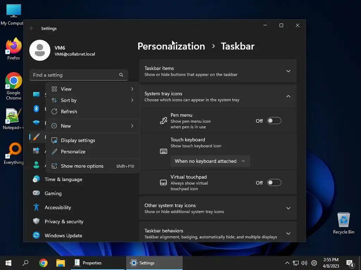Screen dimensions: 361x270
Task: Click the Virtual touchpad icon
Action: click(163, 182)
